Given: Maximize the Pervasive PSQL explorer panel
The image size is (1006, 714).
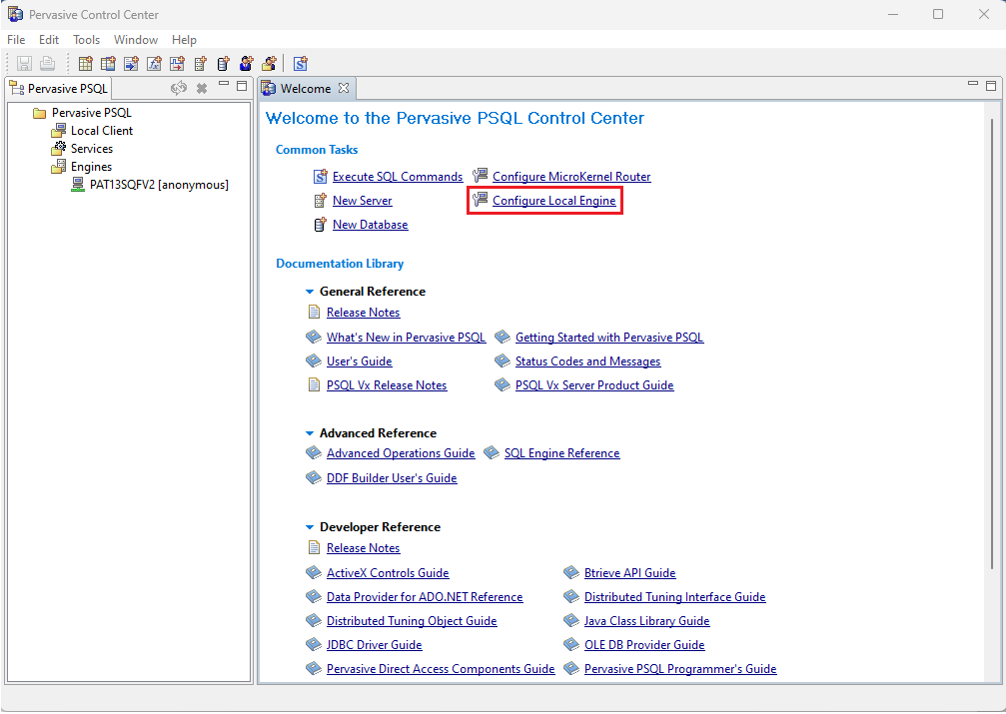Looking at the screenshot, I should pos(242,85).
